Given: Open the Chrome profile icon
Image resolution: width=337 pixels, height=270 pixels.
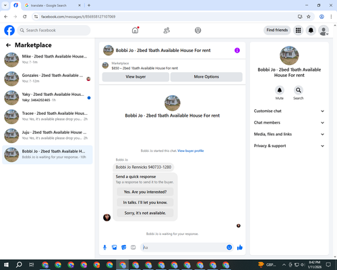Looking at the screenshot, I should point(321,17).
